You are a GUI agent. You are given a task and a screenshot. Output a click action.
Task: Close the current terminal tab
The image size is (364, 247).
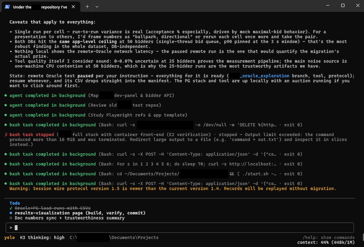73,7
